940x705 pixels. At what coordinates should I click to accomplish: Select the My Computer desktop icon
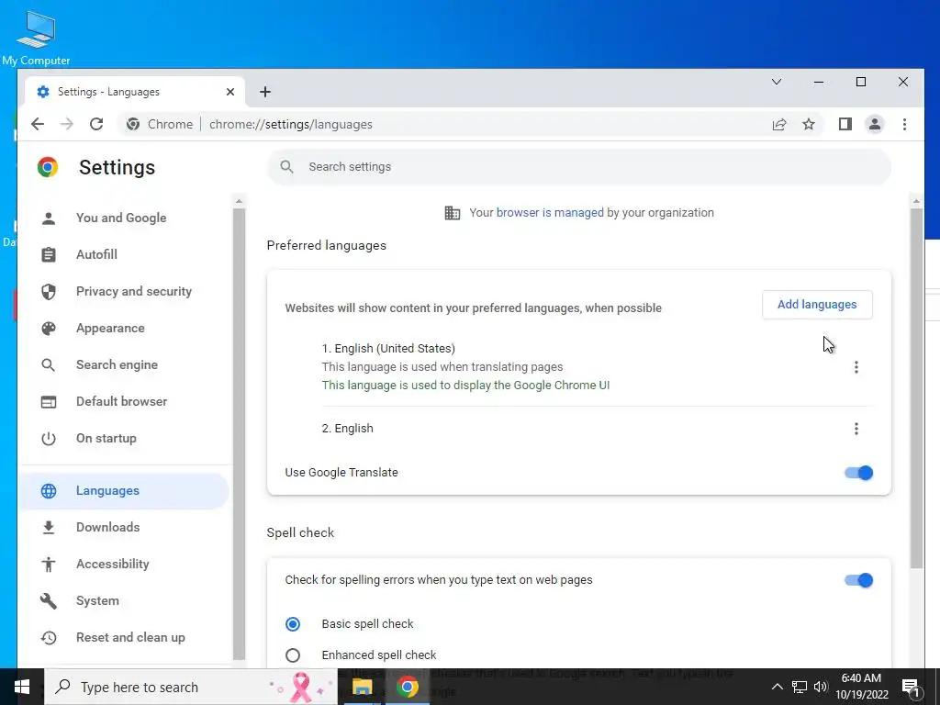coord(36,37)
